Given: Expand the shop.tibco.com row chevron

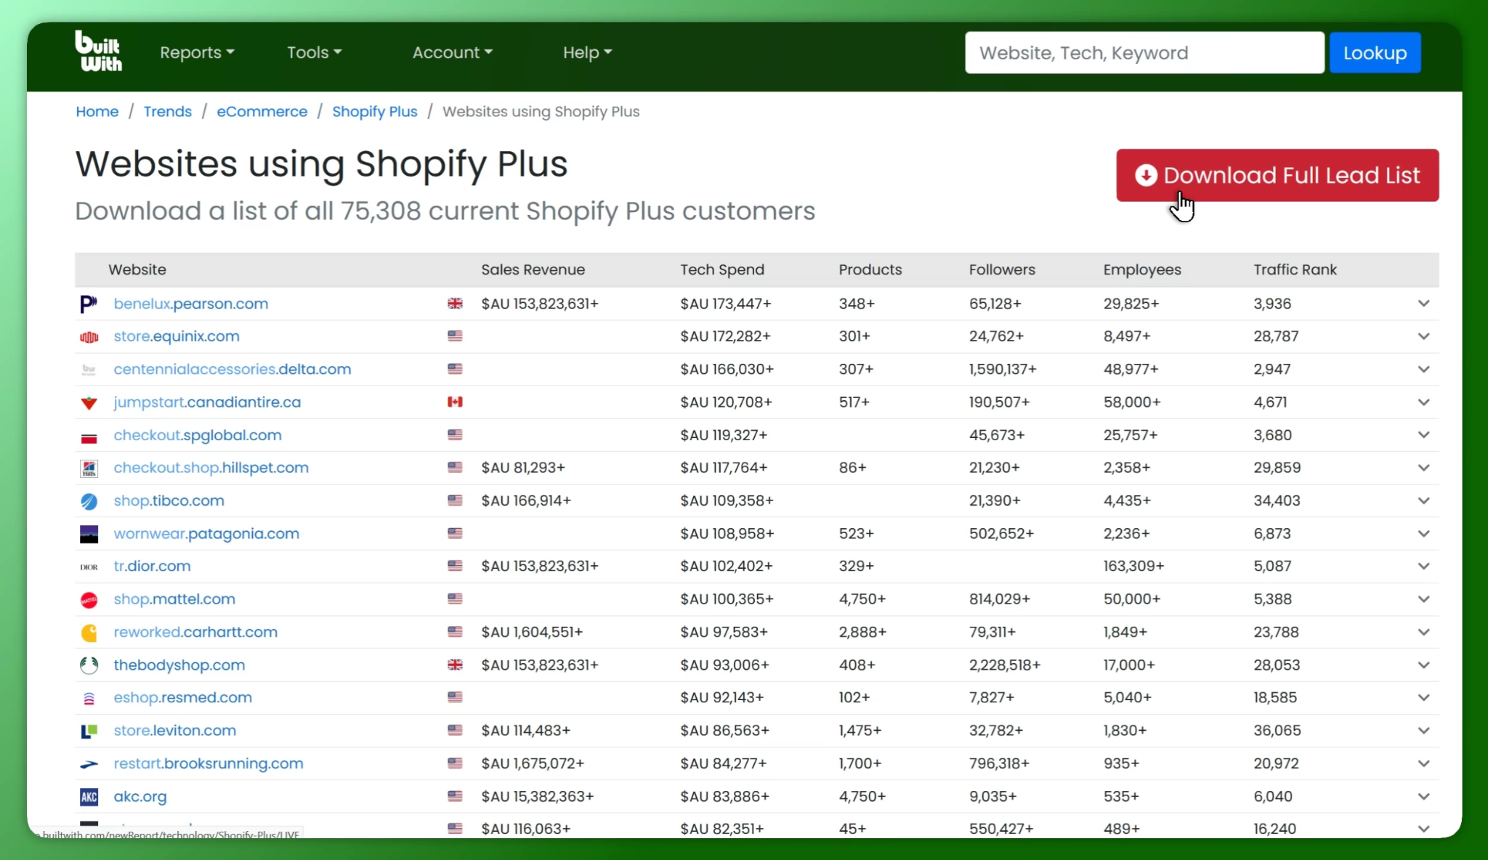Looking at the screenshot, I should (x=1423, y=500).
